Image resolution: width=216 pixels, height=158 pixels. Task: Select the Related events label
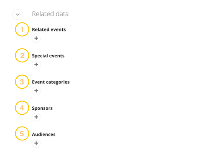pos(49,30)
